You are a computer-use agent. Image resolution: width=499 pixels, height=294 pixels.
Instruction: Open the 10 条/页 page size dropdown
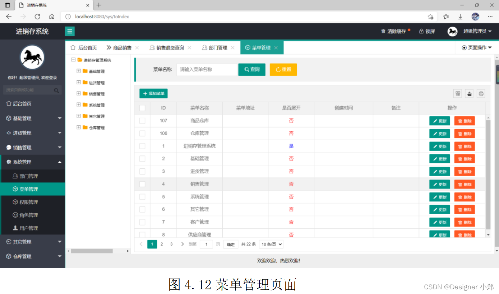coord(271,244)
